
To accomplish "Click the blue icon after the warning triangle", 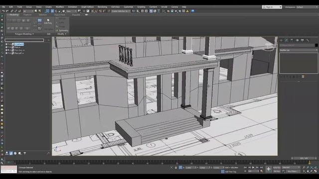I will tap(193, 11).
